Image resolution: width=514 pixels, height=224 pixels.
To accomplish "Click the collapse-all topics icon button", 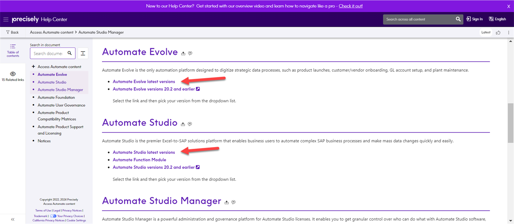I will [83, 53].
